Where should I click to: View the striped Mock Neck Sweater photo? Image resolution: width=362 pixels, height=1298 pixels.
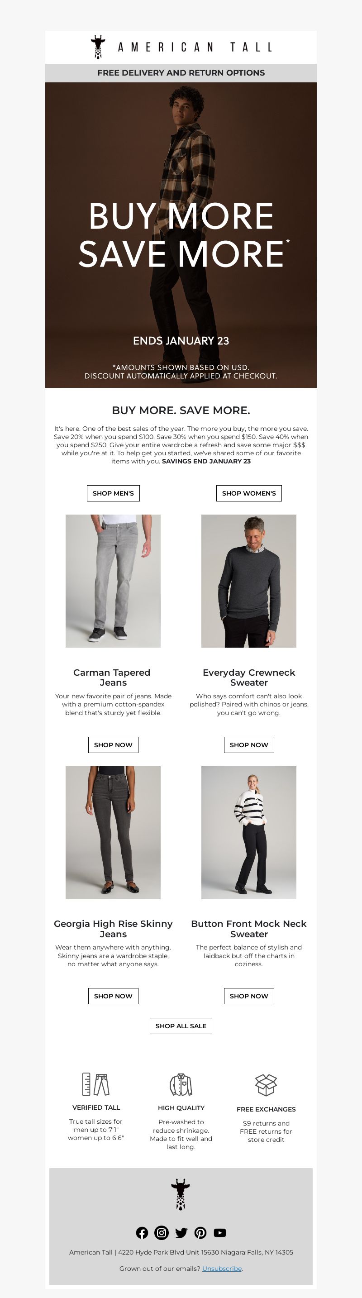pos(249,832)
